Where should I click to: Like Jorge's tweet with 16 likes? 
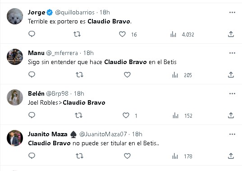[x=122, y=34]
